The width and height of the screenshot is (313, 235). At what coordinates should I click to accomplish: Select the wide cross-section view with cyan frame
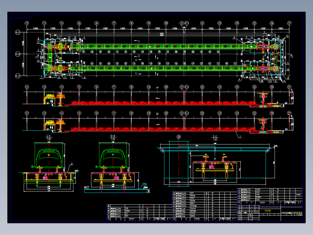tap(218, 164)
